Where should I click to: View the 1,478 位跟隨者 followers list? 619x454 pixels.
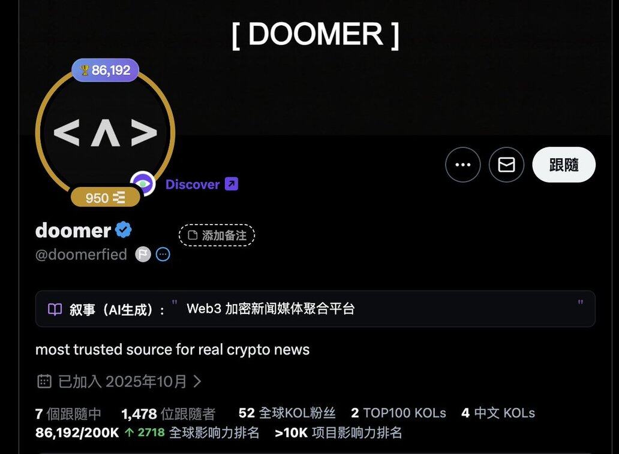point(169,414)
